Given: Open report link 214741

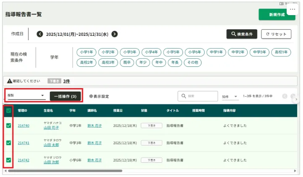Looking at the screenshot, I should (24, 143).
